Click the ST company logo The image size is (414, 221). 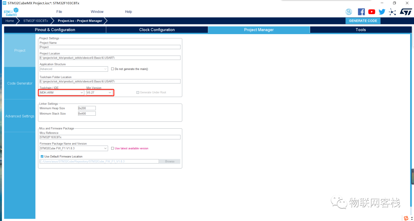pyautogui.click(x=406, y=11)
